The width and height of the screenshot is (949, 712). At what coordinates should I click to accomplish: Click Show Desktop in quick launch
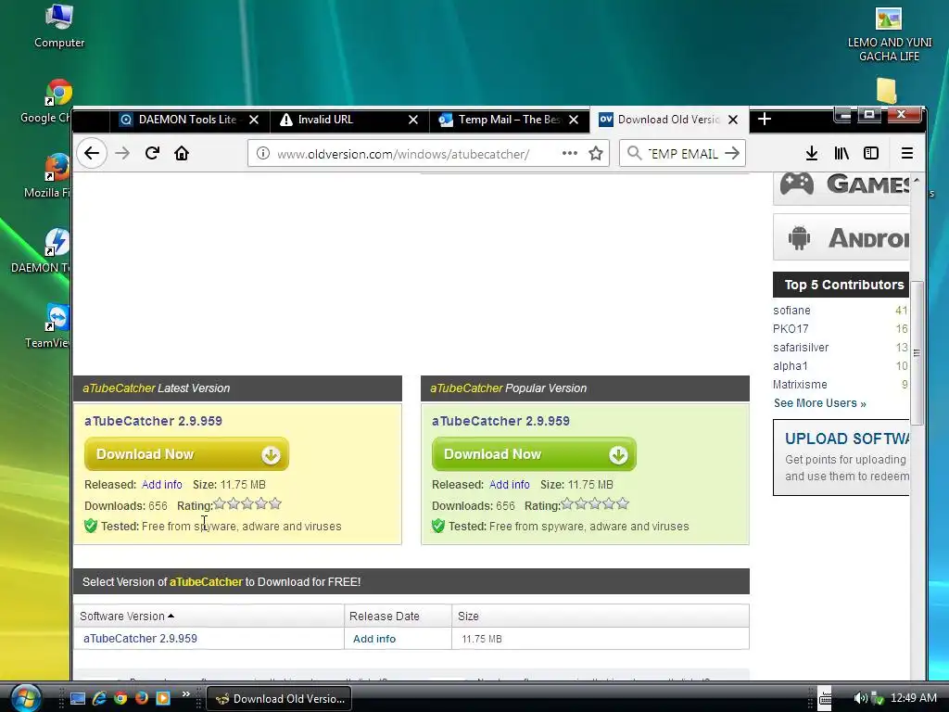tap(78, 698)
